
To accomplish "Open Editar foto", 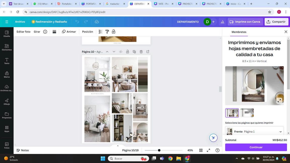I will pos(23,32).
